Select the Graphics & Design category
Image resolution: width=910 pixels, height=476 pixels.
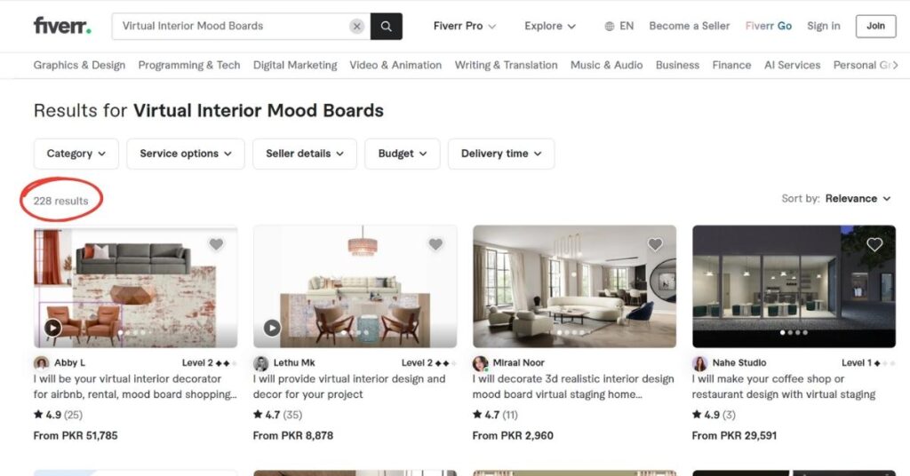coord(79,65)
